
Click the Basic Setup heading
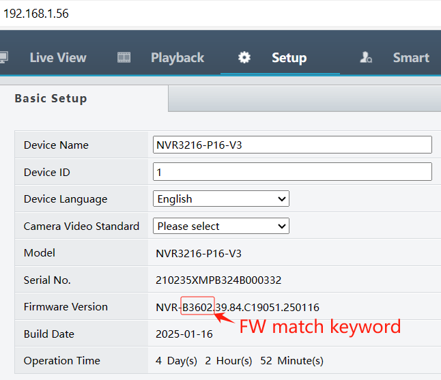(x=51, y=98)
